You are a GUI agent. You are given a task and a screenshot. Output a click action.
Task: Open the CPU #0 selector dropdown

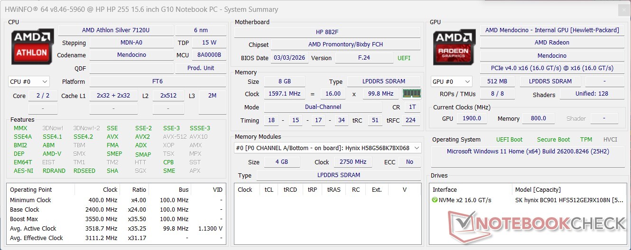pos(28,81)
